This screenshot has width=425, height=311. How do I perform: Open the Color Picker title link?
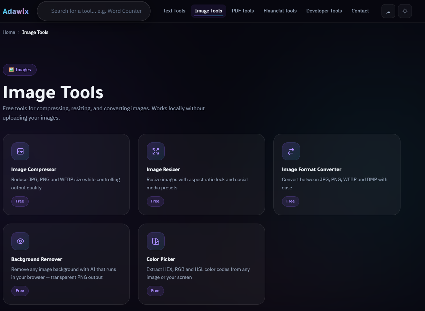coord(161,259)
